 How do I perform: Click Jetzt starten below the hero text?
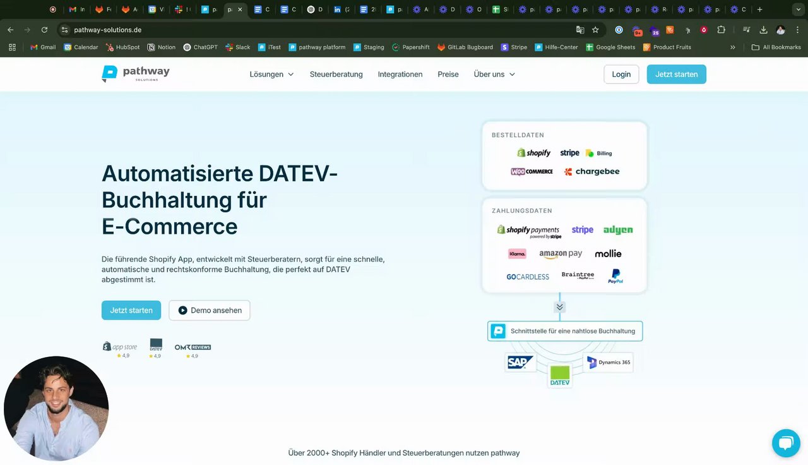coord(131,310)
